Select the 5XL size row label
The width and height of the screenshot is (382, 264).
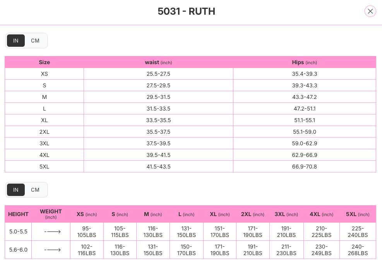pyautogui.click(x=45, y=167)
